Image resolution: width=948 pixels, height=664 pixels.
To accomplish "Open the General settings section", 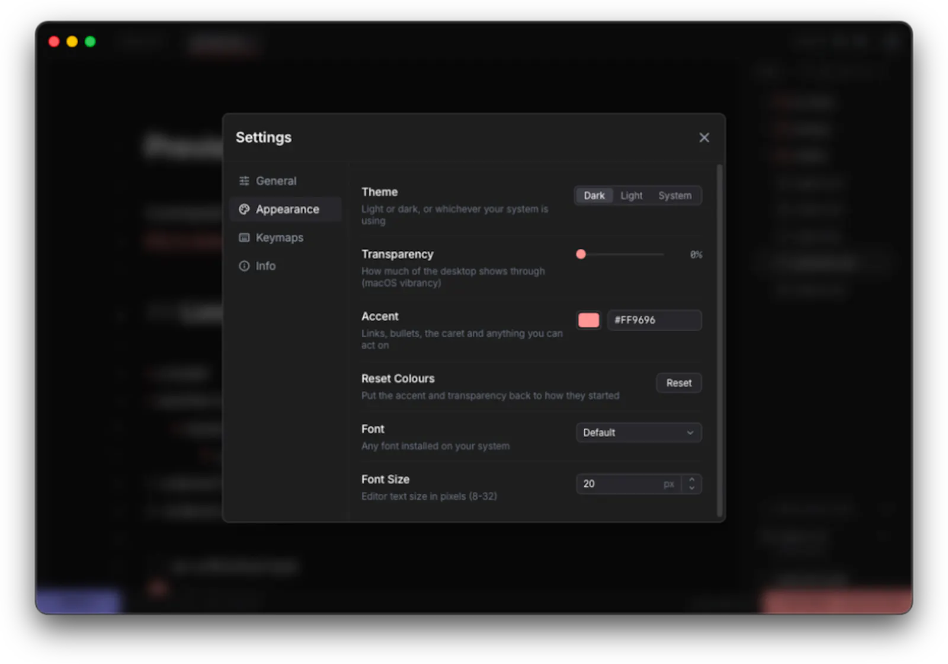I will coord(286,181).
